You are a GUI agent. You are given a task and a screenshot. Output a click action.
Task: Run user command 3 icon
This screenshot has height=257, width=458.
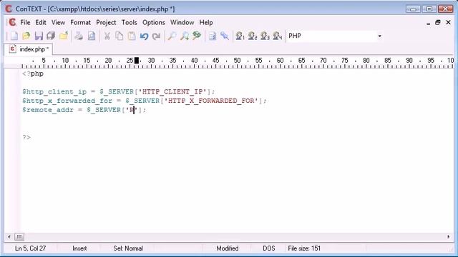(265, 36)
